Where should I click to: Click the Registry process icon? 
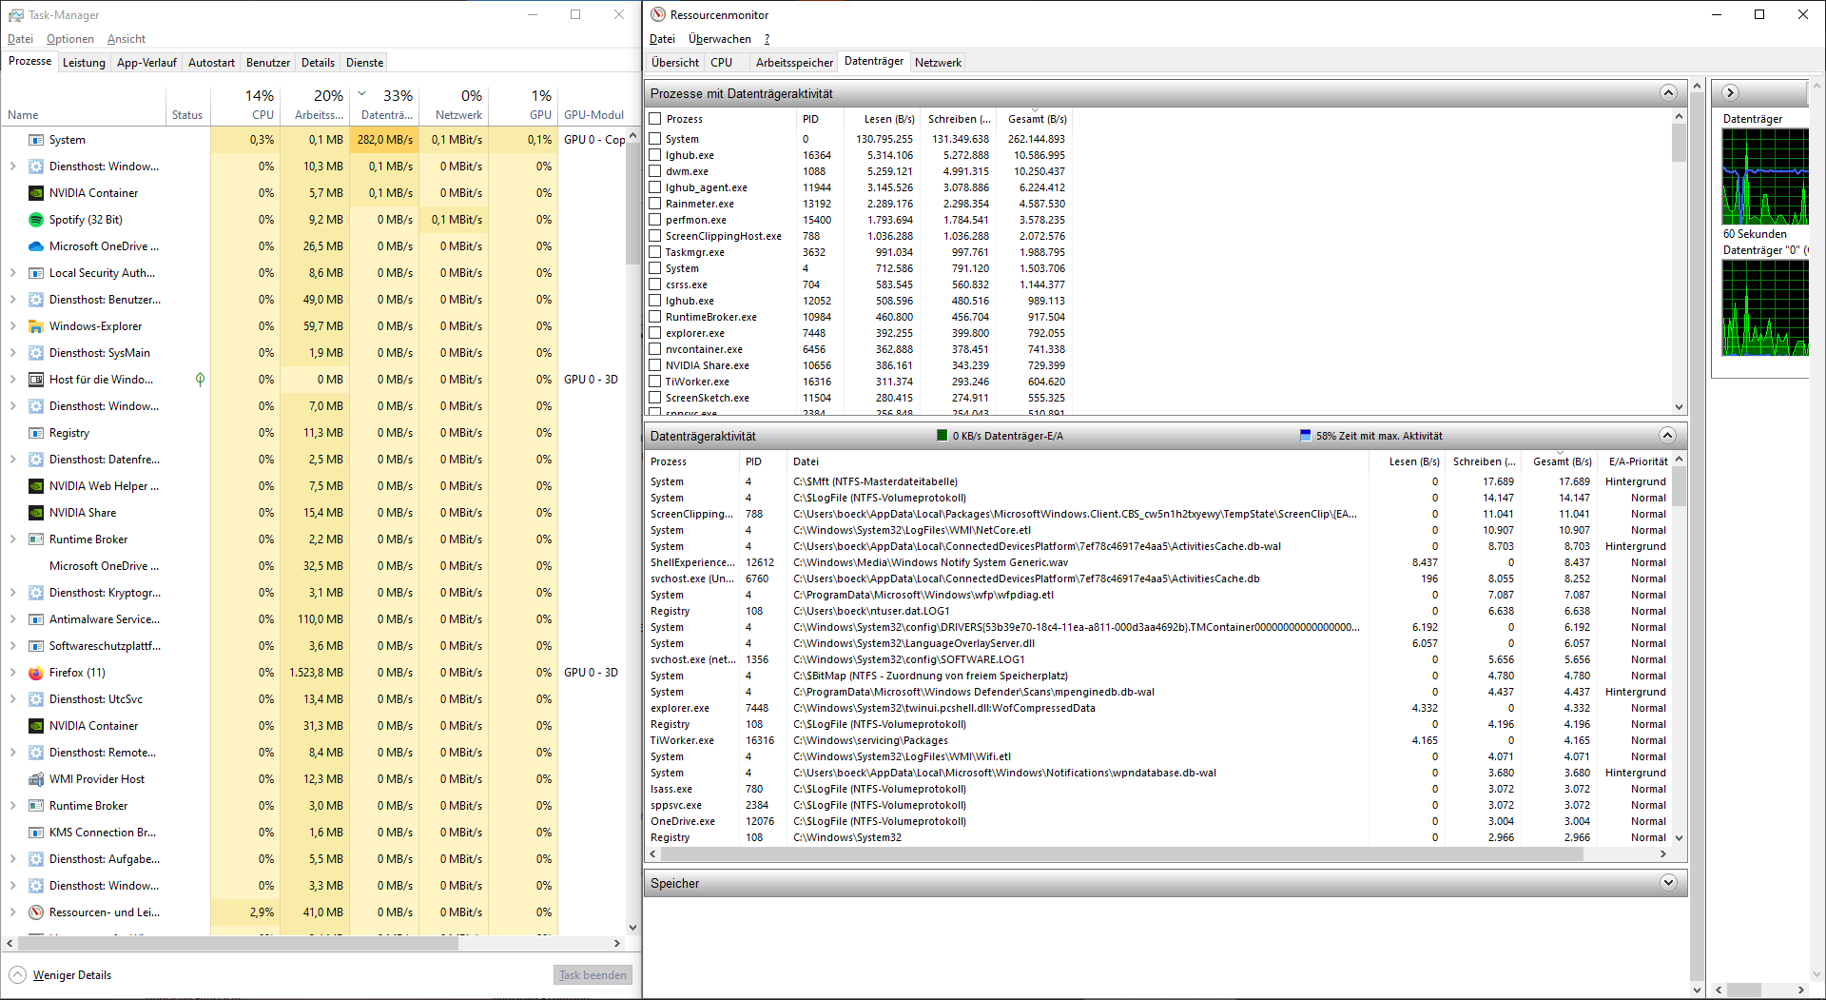(36, 433)
